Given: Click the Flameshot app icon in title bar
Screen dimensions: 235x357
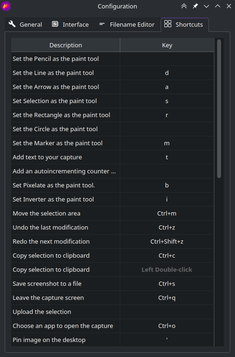Looking at the screenshot, I should tap(6, 6).
